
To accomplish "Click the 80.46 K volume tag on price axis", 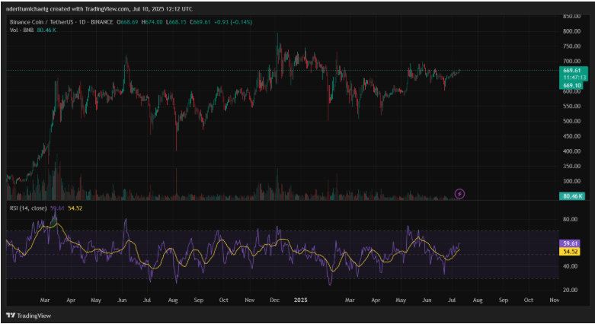I will (572, 196).
